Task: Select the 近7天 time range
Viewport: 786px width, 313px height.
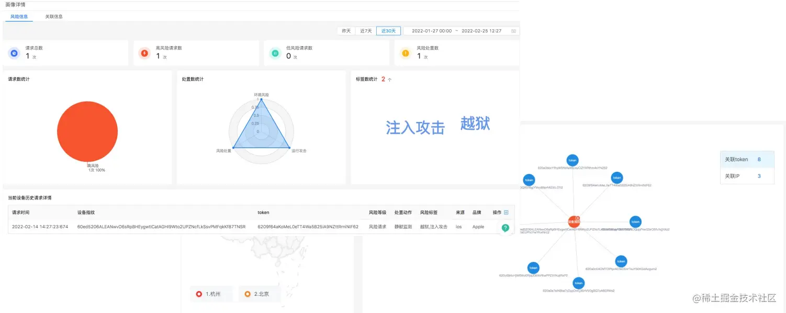Action: coord(366,31)
